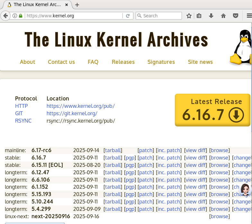Open inc. patch for longterm 6.6.106
Screen dimensions: 252x224
pyautogui.click(x=169, y=180)
